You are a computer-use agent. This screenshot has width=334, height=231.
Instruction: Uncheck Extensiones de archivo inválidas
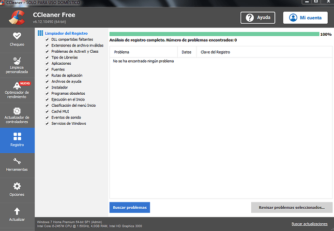[x=47, y=45]
